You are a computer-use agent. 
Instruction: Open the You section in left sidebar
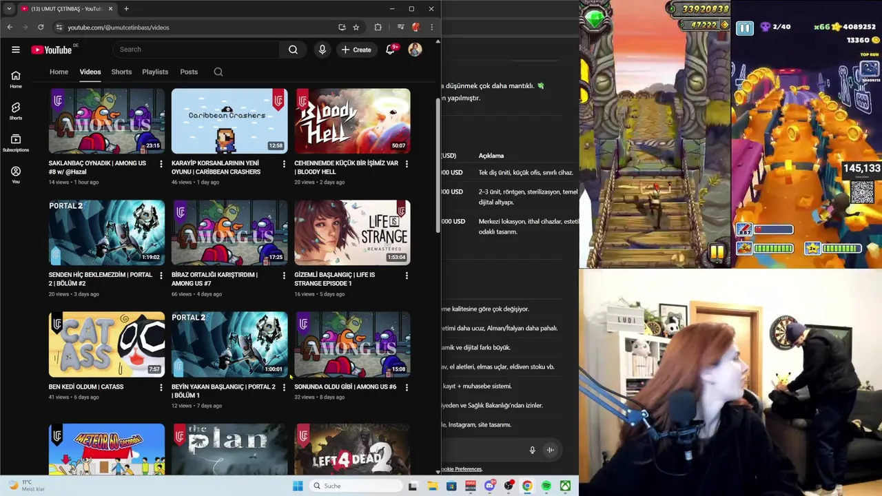tap(15, 175)
